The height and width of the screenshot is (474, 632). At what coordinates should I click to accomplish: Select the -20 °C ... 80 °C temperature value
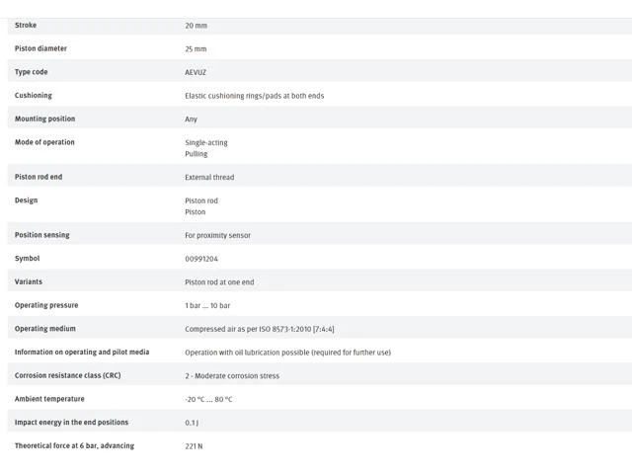click(x=208, y=399)
